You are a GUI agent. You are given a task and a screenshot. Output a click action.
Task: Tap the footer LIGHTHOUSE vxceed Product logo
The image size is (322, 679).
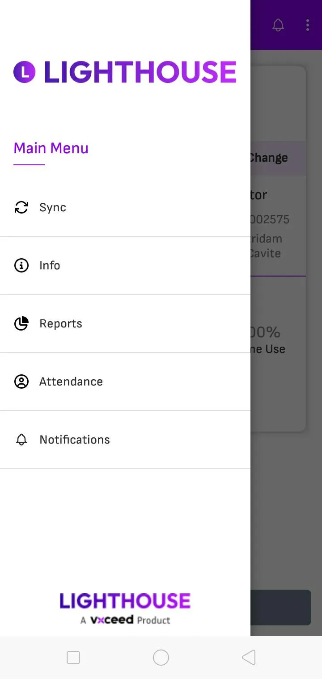pyautogui.click(x=125, y=608)
